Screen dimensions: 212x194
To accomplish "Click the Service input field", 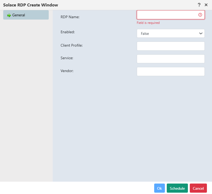I will point(171,59).
